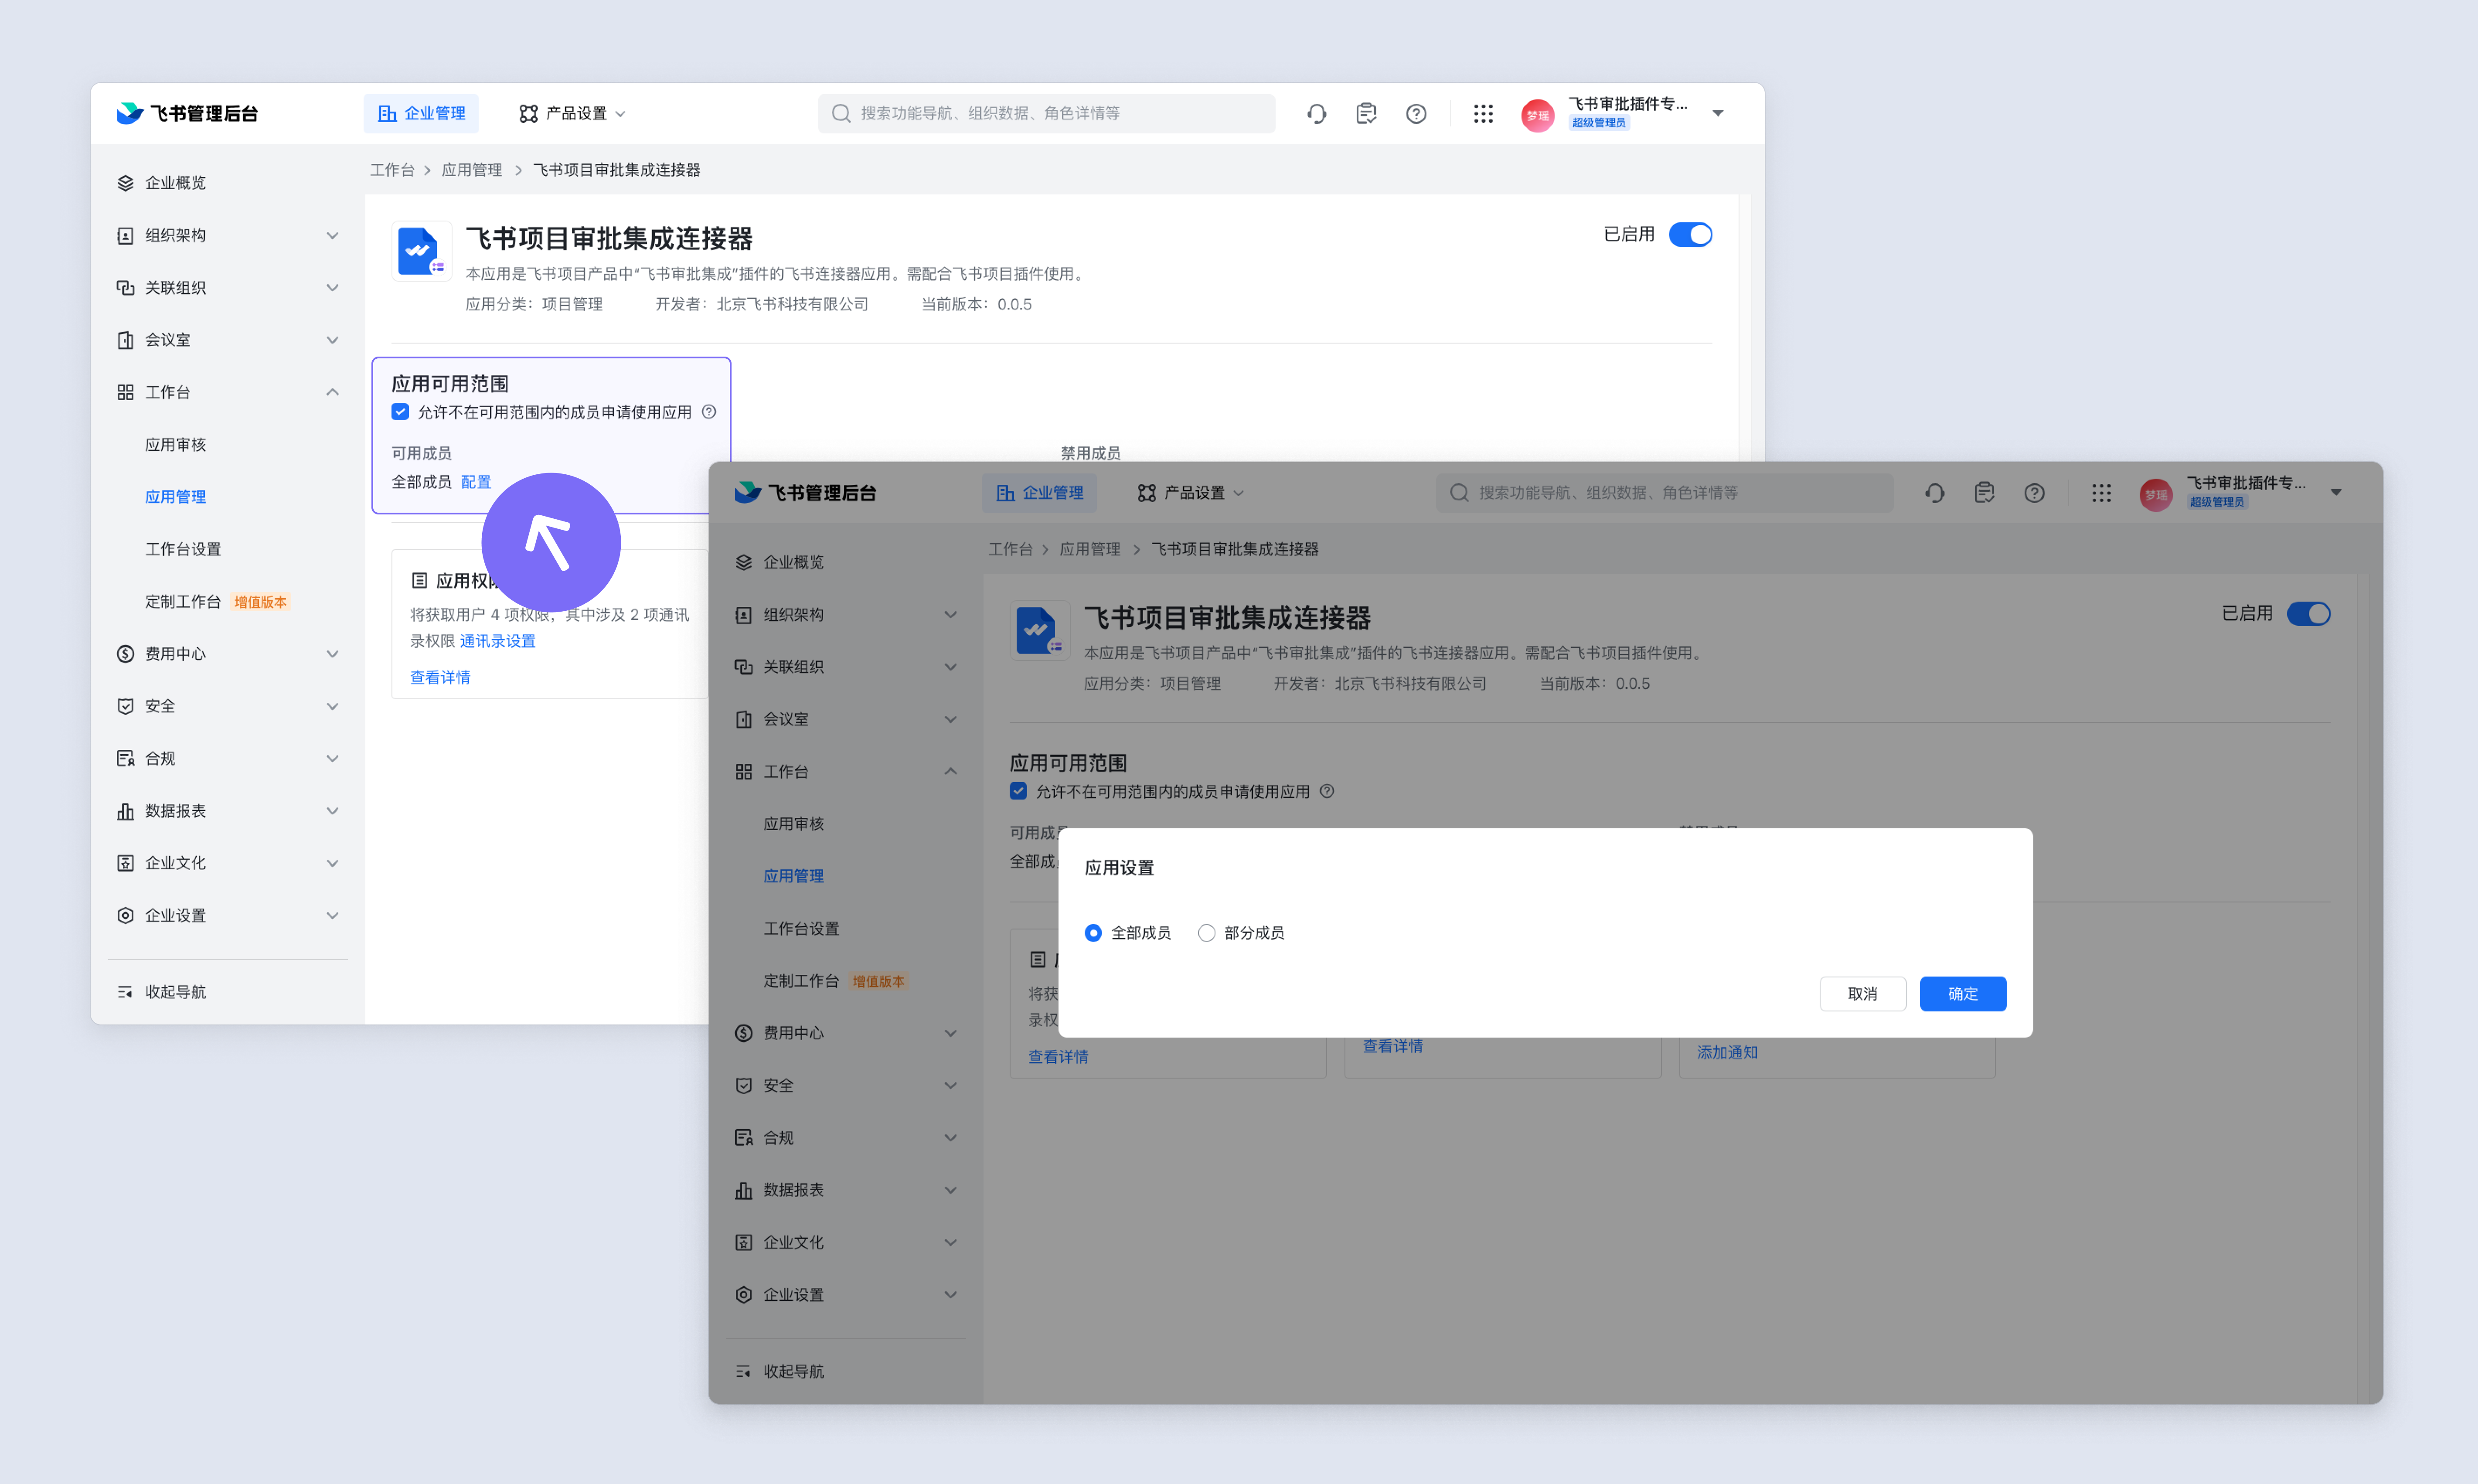
Task: Open notes icon in front window header
Action: [1984, 493]
